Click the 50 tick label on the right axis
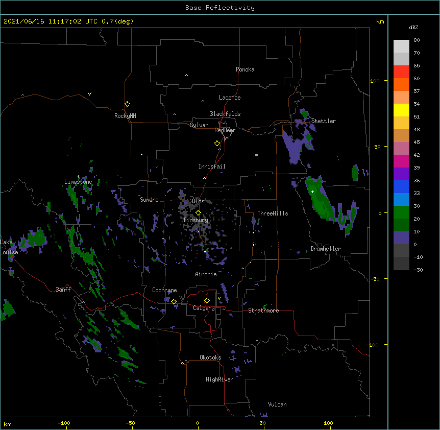This screenshot has width=440, height=430. pyautogui.click(x=377, y=147)
